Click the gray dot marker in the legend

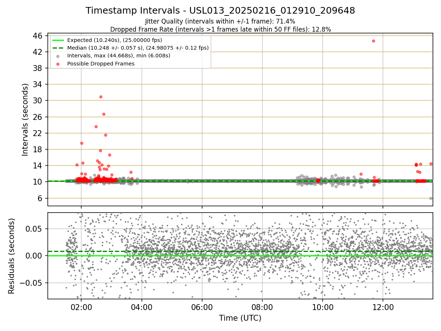coord(58,56)
